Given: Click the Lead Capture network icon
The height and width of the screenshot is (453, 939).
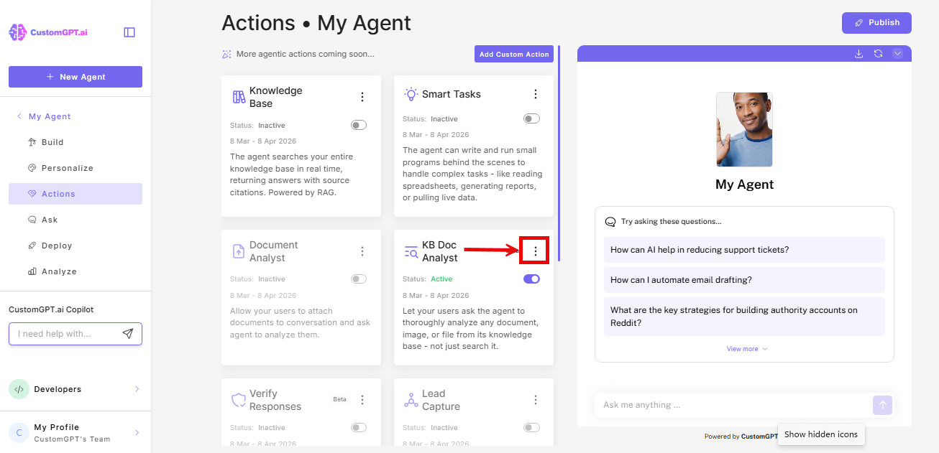Looking at the screenshot, I should (x=411, y=400).
